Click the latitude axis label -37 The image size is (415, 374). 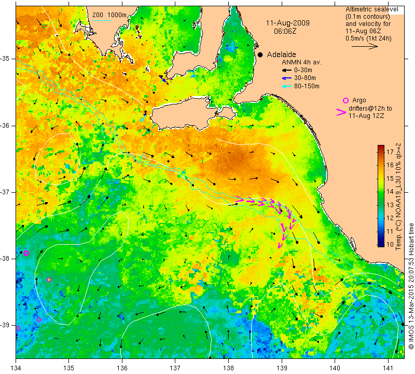point(5,192)
